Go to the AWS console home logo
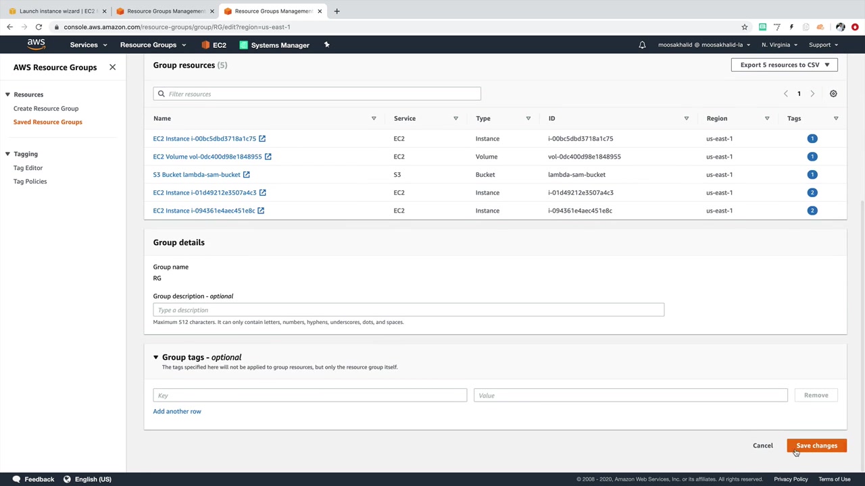The image size is (865, 486). [x=36, y=45]
